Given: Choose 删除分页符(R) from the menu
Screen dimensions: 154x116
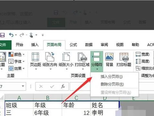Looking at the screenshot, I should point(114,84).
